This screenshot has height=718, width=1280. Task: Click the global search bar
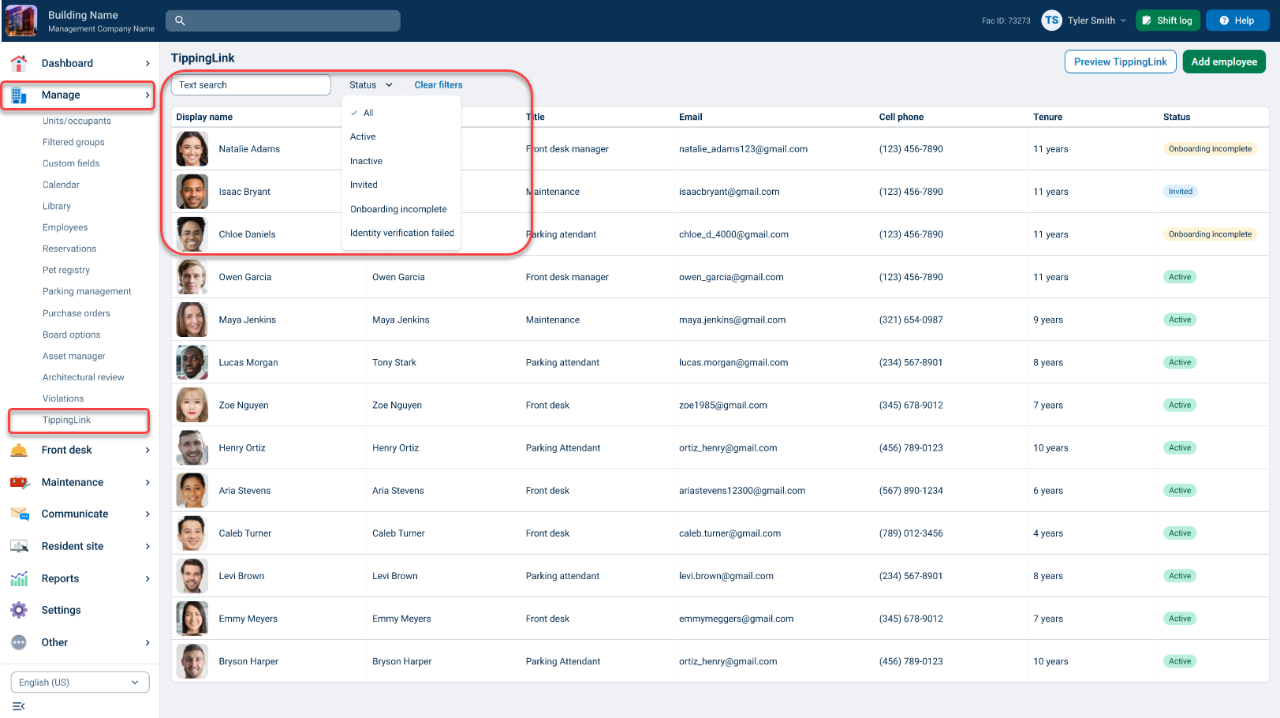tap(283, 21)
